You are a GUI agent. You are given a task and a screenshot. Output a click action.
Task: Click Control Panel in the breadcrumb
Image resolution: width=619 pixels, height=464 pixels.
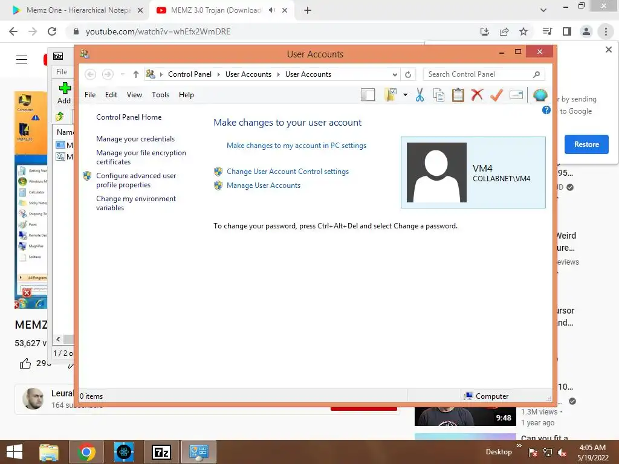189,74
